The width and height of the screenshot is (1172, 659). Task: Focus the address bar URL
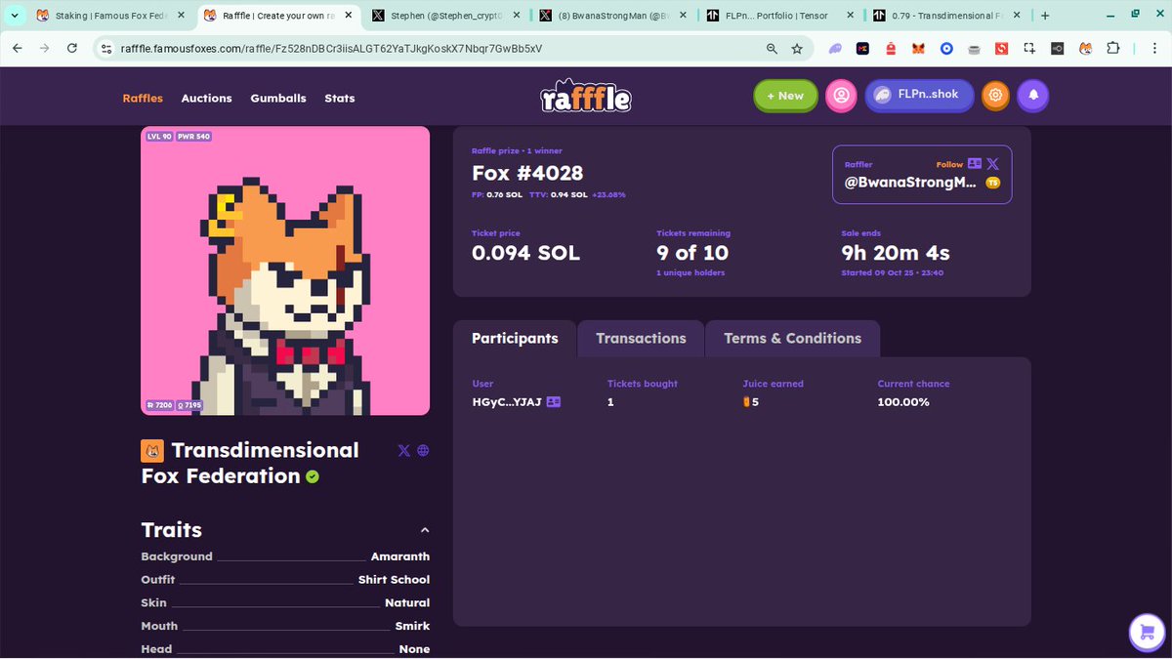point(332,49)
